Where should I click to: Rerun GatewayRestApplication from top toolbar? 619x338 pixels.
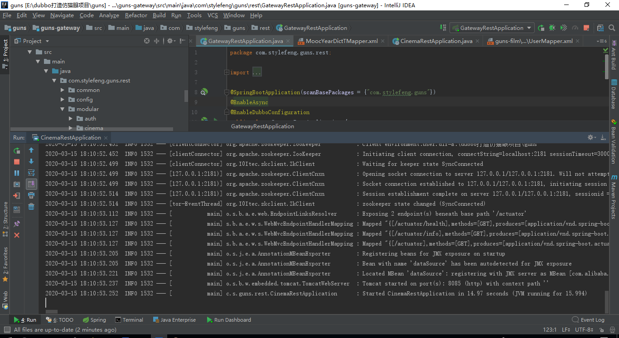click(x=541, y=28)
